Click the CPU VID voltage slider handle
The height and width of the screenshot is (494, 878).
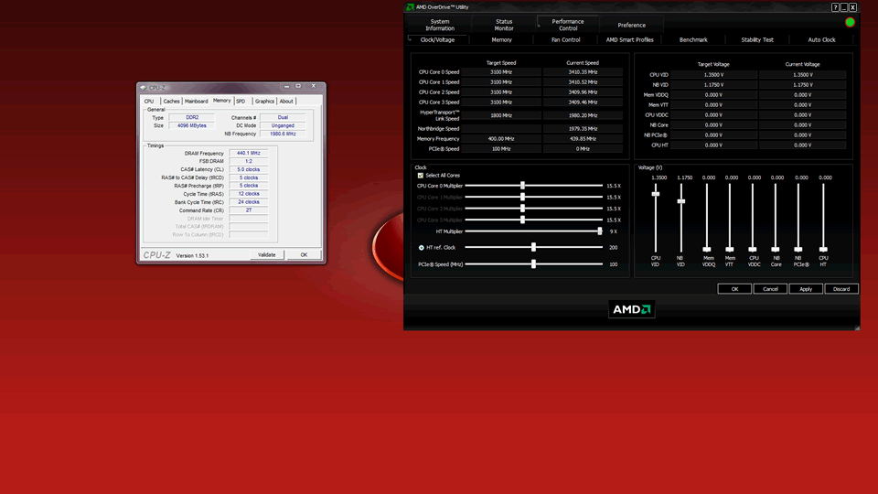(x=655, y=194)
